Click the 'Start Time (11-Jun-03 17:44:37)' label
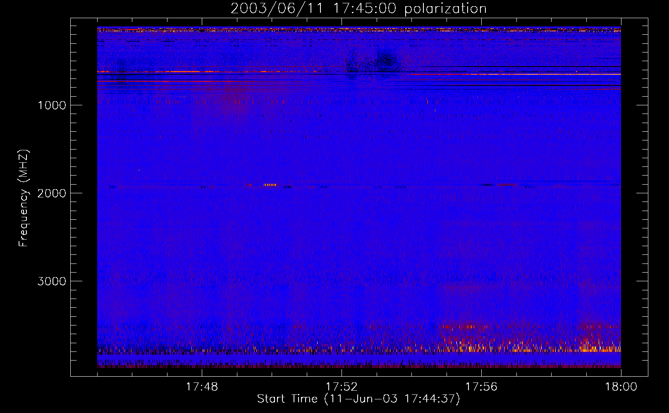The height and width of the screenshot is (413, 669). coord(358,399)
